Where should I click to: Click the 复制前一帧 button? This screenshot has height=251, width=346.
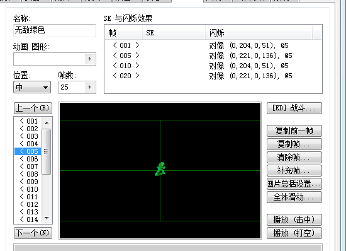pos(294,131)
